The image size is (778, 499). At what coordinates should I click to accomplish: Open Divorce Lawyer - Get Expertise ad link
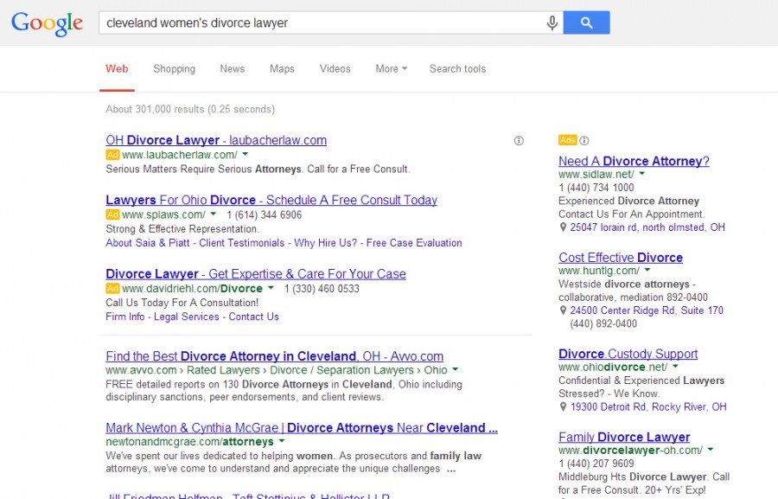[x=256, y=274]
